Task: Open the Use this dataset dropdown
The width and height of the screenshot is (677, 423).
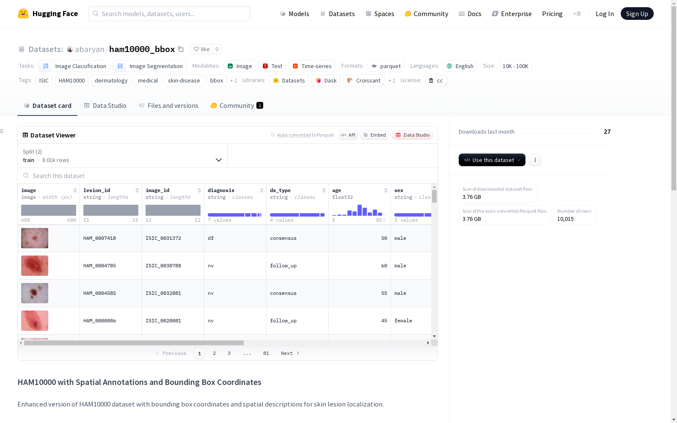Action: [492, 160]
